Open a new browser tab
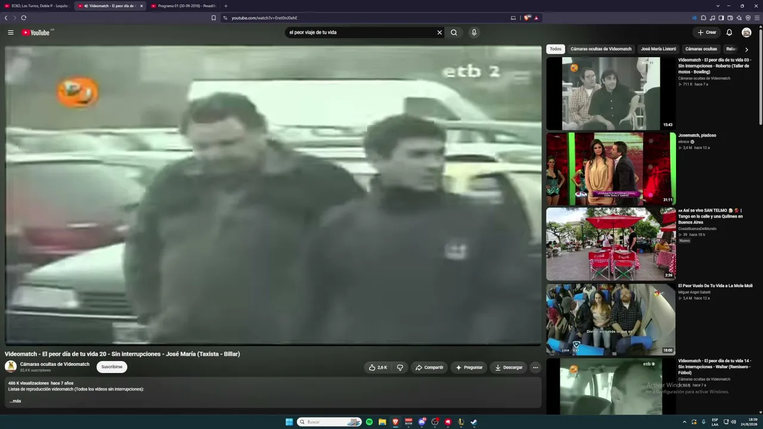763x429 pixels. click(226, 6)
